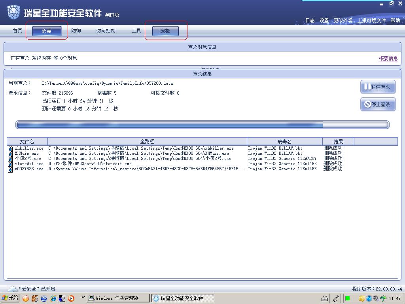Click the blue round tray icon

pyautogui.click(x=369, y=298)
